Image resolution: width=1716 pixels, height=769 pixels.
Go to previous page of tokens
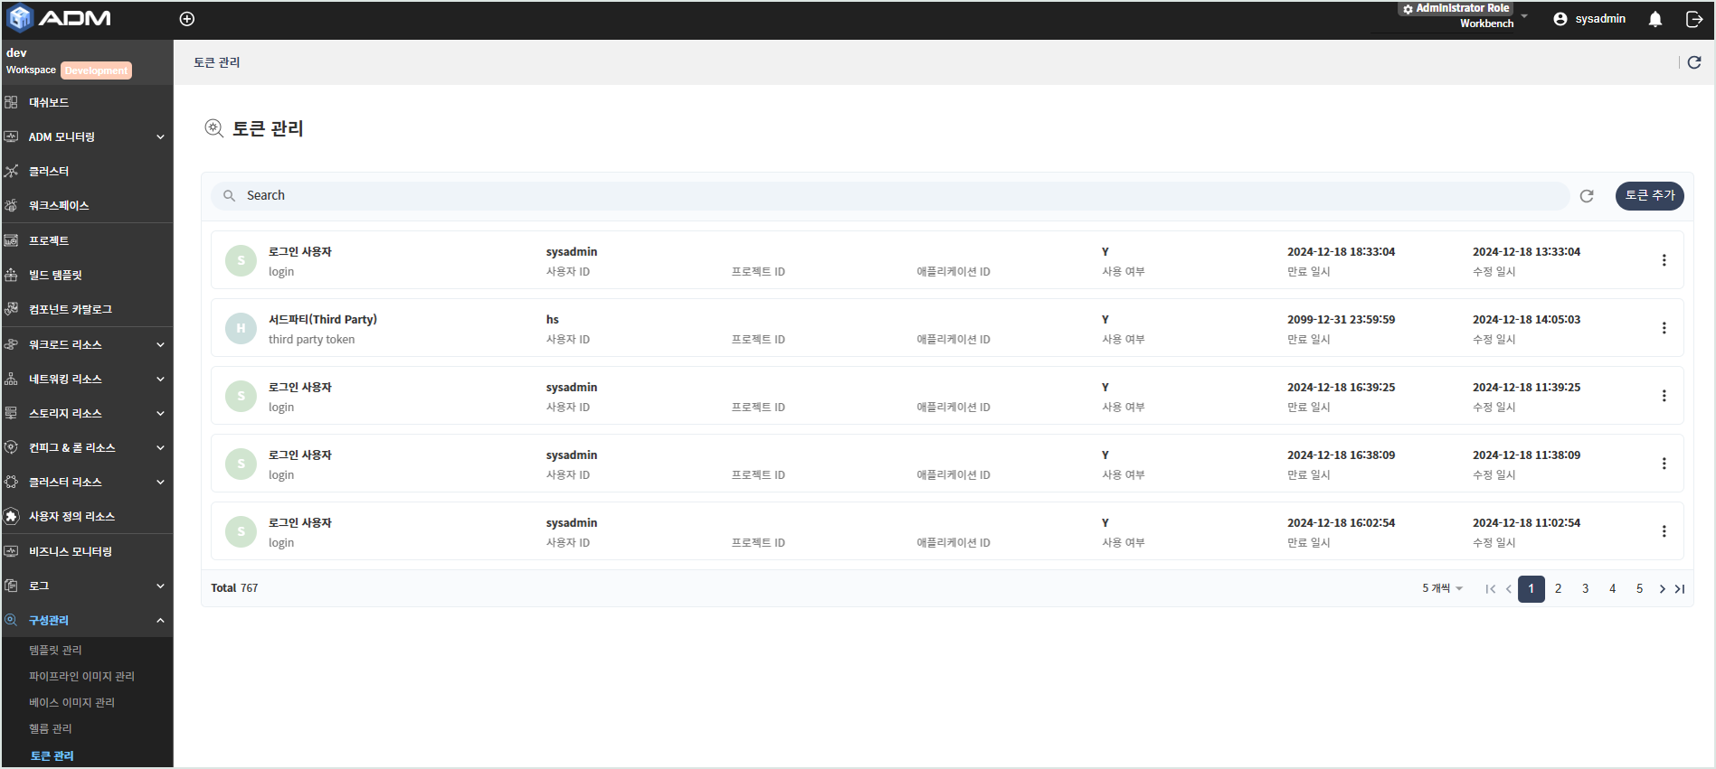[x=1508, y=589]
